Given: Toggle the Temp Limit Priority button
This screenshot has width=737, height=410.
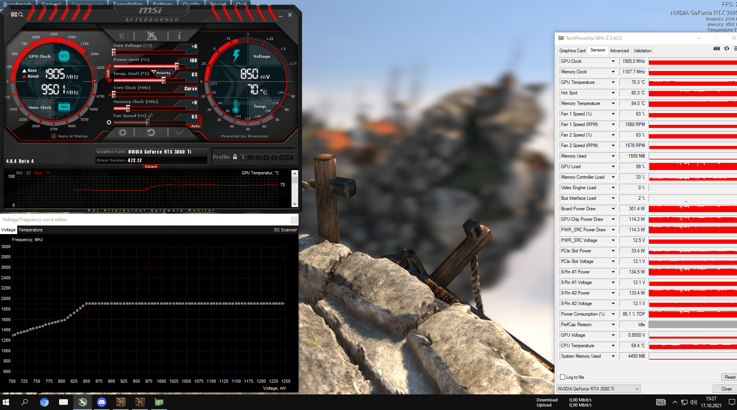Looking at the screenshot, I should coord(163,73).
